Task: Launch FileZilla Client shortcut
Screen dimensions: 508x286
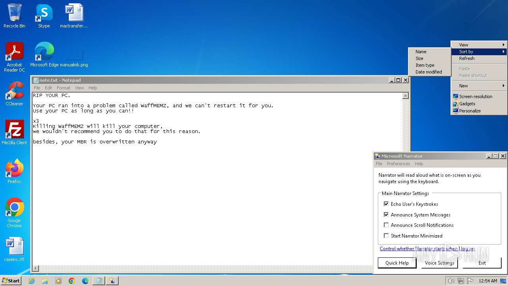Action: [x=14, y=133]
